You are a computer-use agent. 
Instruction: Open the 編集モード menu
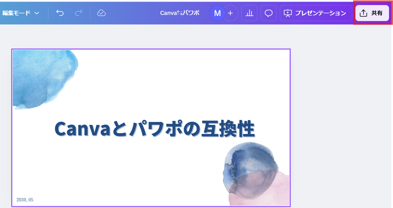coord(16,13)
